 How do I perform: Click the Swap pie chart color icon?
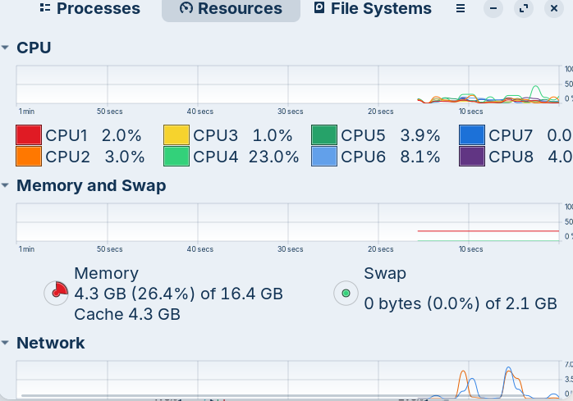coord(346,293)
